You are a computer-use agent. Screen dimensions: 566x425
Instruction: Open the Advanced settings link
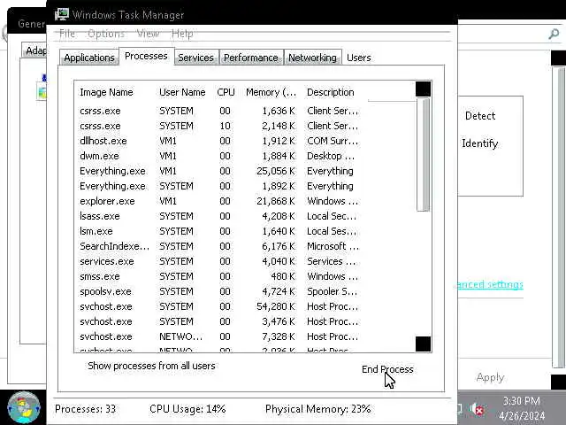tap(490, 285)
